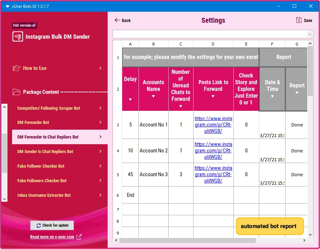The width and height of the screenshot is (320, 249).
Task: Click the automated bot report button
Action: (270, 226)
